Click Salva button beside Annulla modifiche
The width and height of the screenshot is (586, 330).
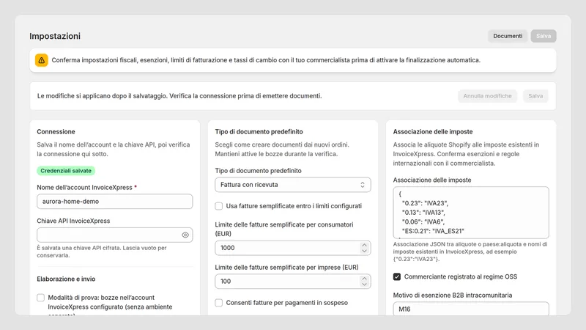pos(535,96)
